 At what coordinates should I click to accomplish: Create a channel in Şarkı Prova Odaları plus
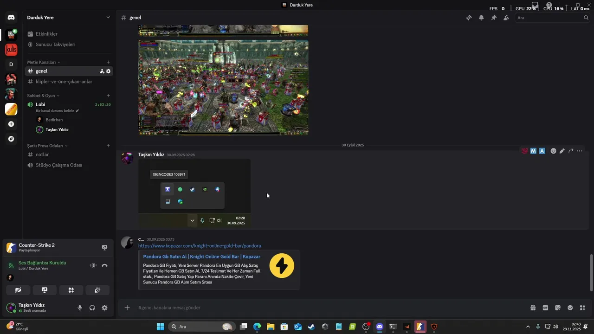pos(108,146)
